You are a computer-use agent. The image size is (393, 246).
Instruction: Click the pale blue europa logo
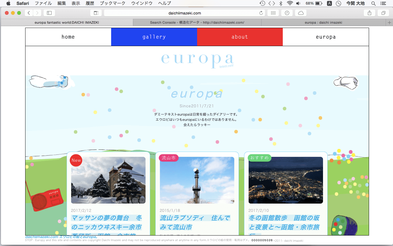(x=197, y=60)
